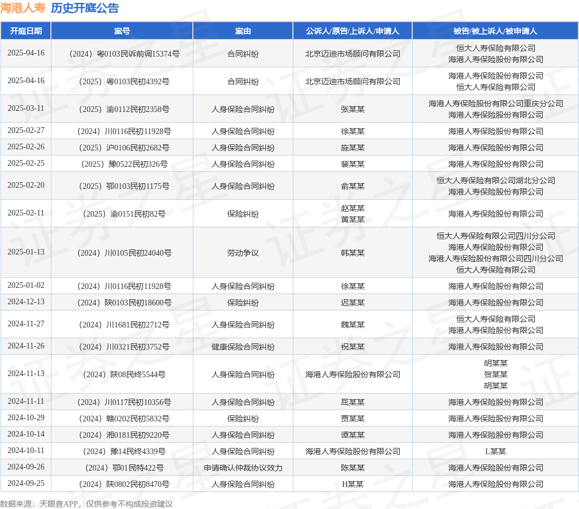The image size is (579, 509).
Task: Click the 健康保险合同纠纷 case cause cell
Action: [243, 347]
